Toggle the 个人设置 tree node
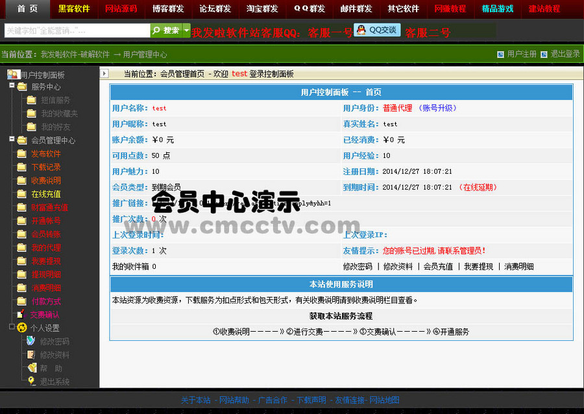 [x=12, y=327]
